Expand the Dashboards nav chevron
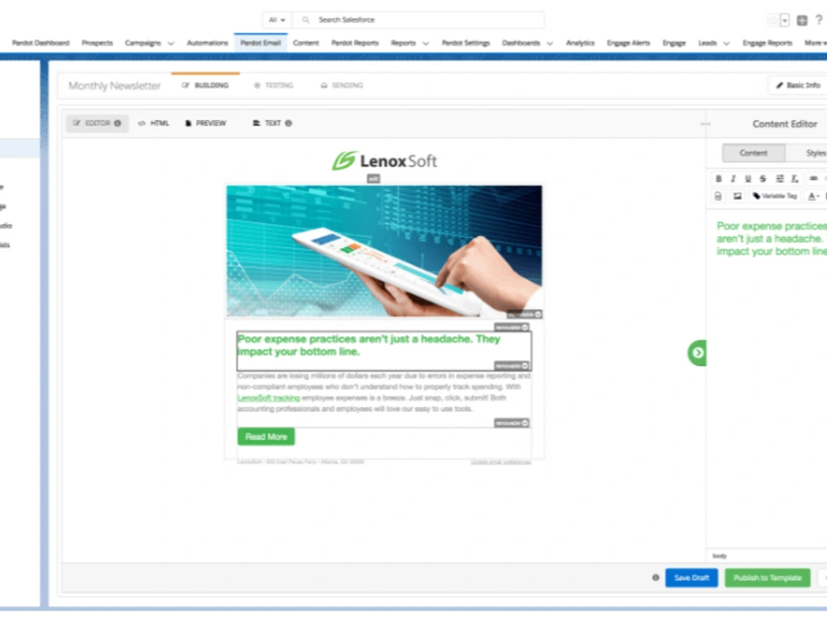Screen dimensions: 827x620 tap(550, 43)
